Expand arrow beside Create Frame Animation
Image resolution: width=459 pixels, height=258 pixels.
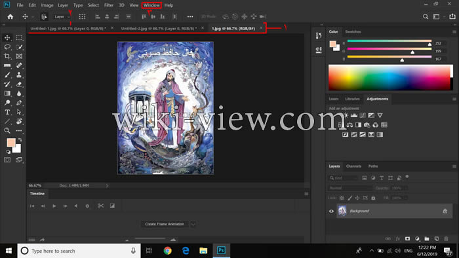193,224
